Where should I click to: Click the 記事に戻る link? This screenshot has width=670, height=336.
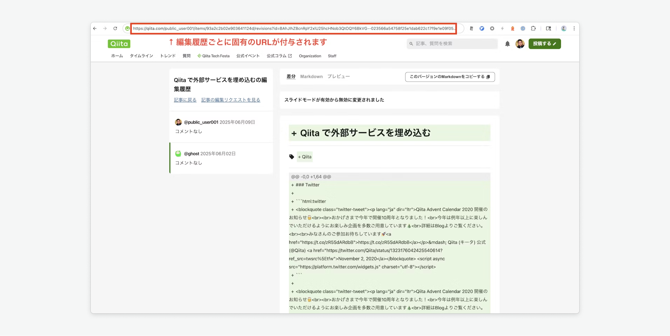pyautogui.click(x=185, y=100)
